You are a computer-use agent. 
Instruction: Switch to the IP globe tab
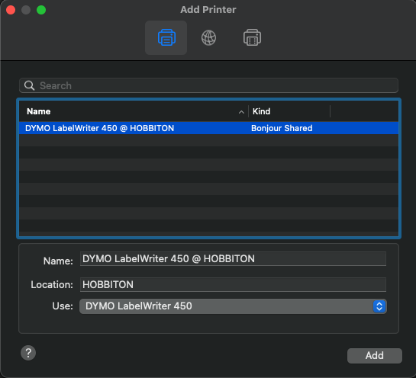208,37
